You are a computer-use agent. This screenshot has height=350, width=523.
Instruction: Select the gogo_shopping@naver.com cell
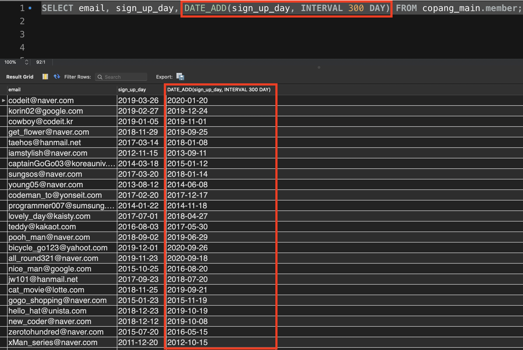pos(62,300)
